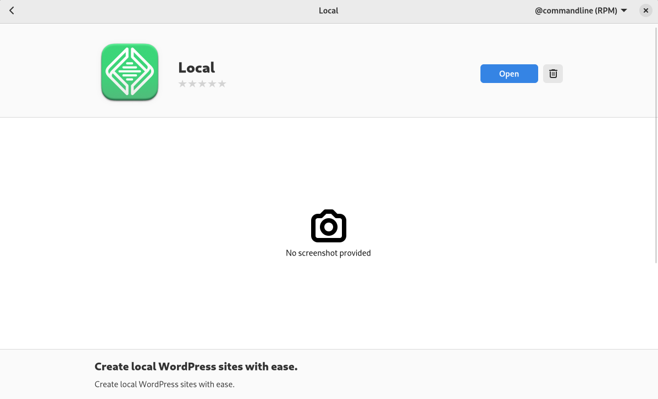Screen dimensions: 658x399
Task: Click the fourth rating star
Action: point(212,84)
